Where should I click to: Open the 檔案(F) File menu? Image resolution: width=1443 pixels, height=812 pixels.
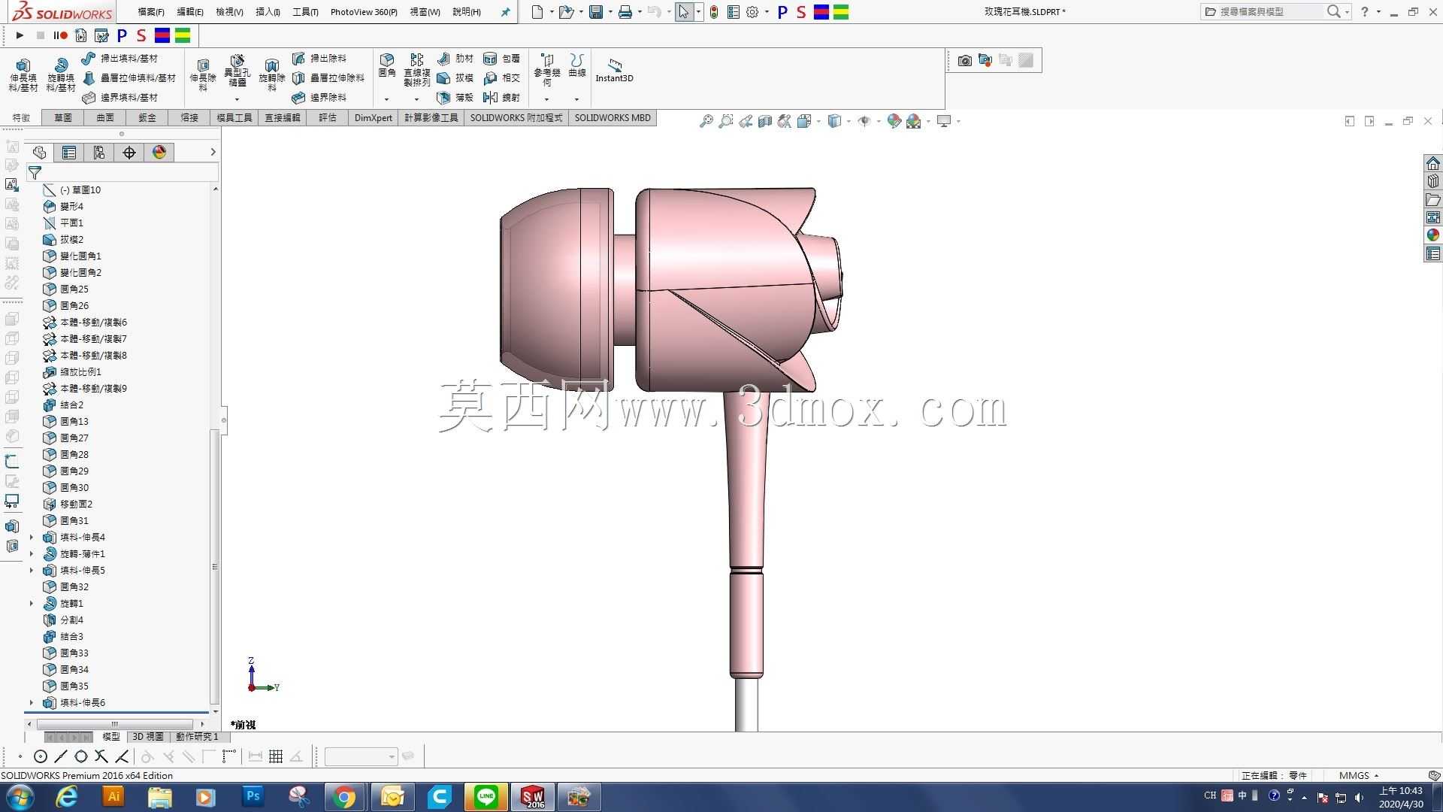(151, 12)
